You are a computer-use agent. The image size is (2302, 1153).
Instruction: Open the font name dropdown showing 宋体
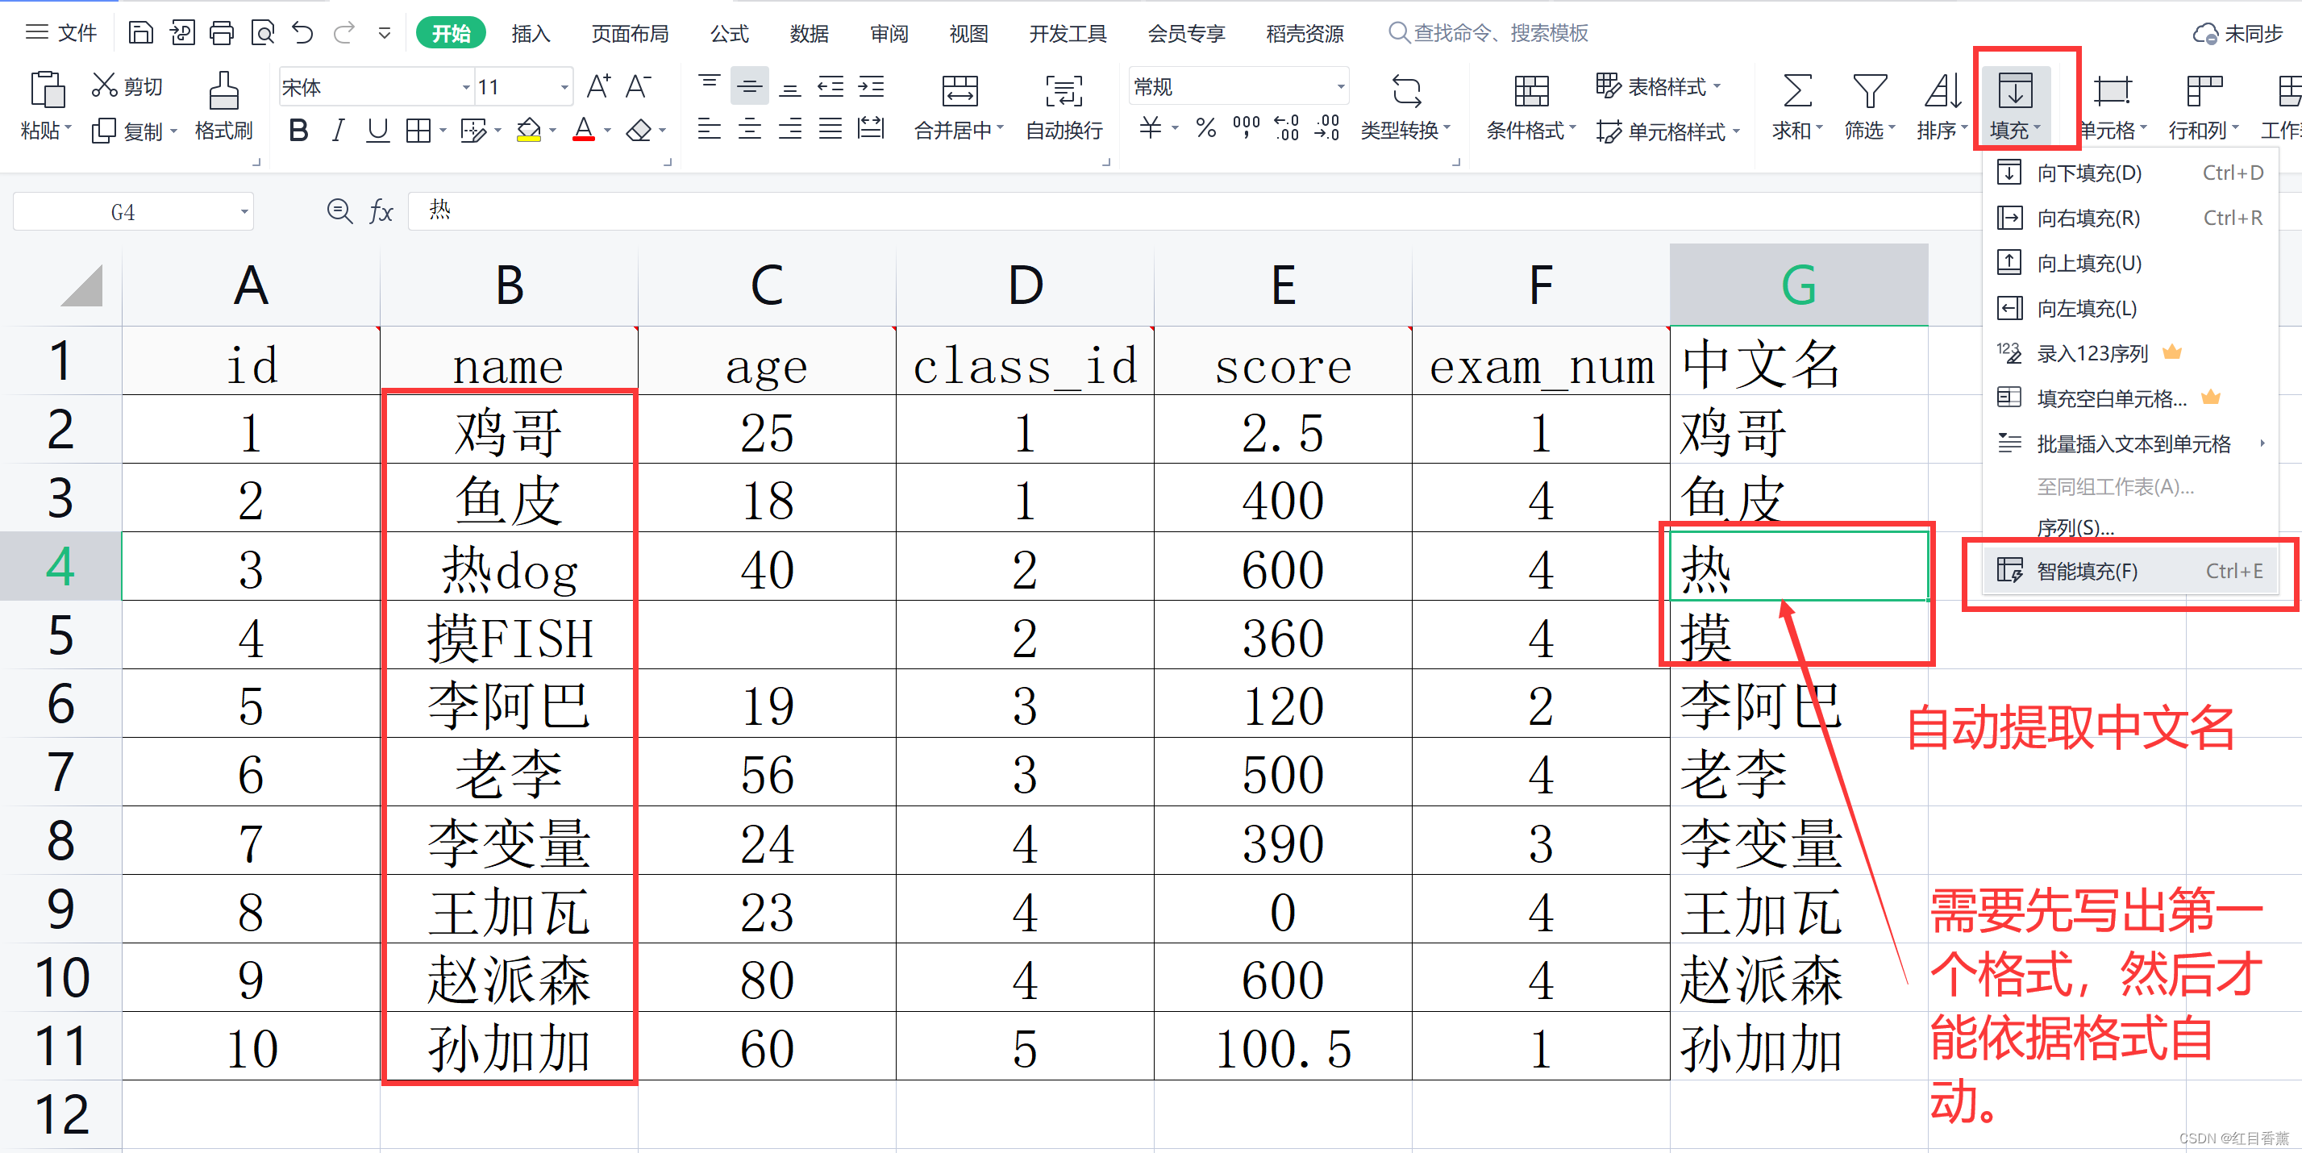[x=465, y=88]
